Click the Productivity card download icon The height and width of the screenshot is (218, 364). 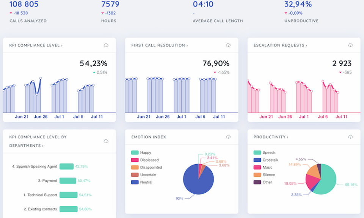[x=350, y=137]
